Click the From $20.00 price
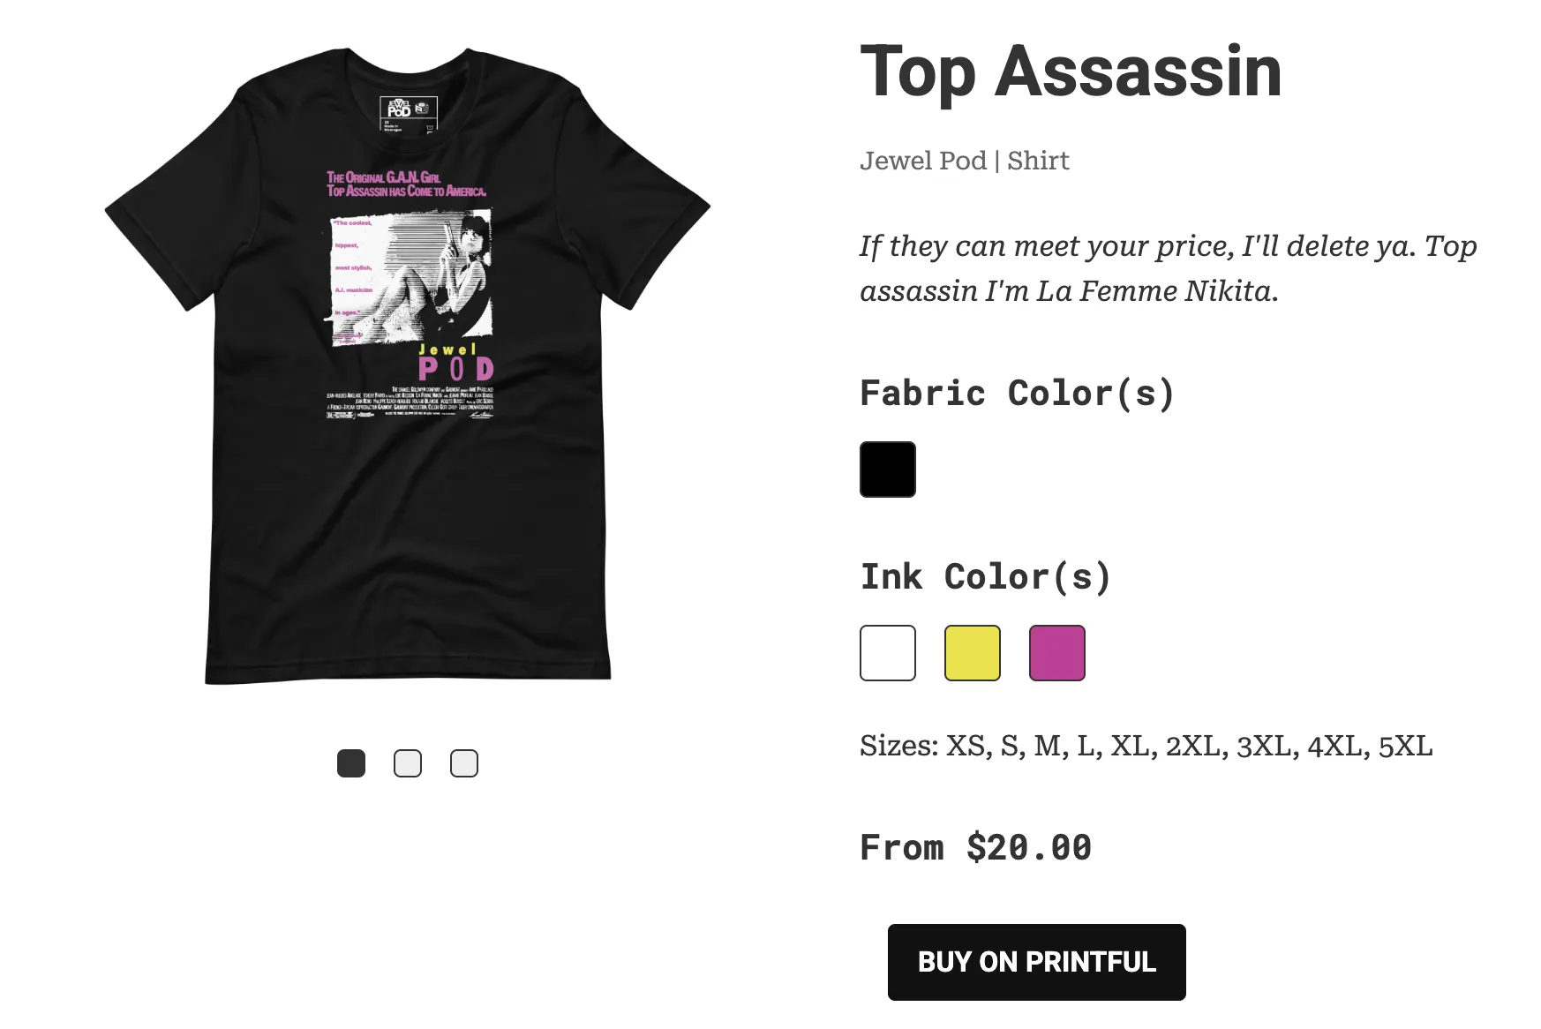Screen dimensions: 1541x1029 click(x=975, y=847)
